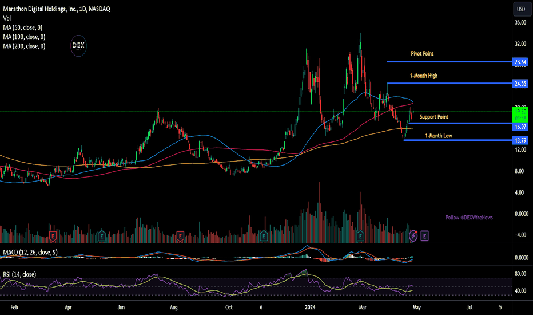Click the Support Point annotation text
The height and width of the screenshot is (315, 533).
433,117
